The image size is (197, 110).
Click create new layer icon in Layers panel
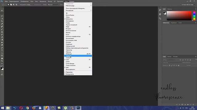(191, 105)
